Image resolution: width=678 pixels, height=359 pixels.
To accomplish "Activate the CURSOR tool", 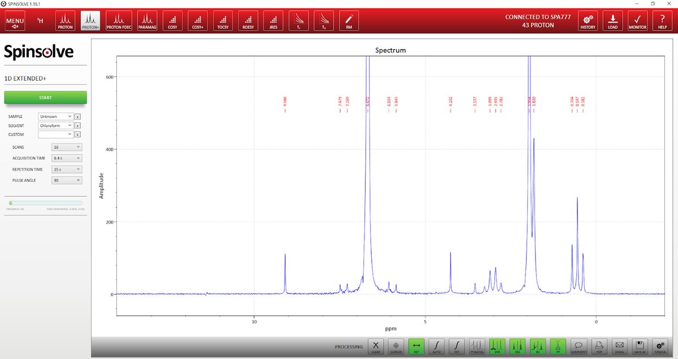I will point(396,347).
